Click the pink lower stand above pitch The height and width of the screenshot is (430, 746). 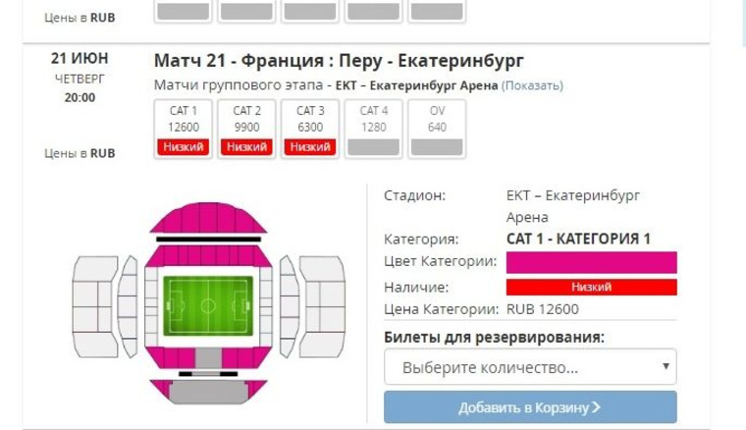coord(208,256)
